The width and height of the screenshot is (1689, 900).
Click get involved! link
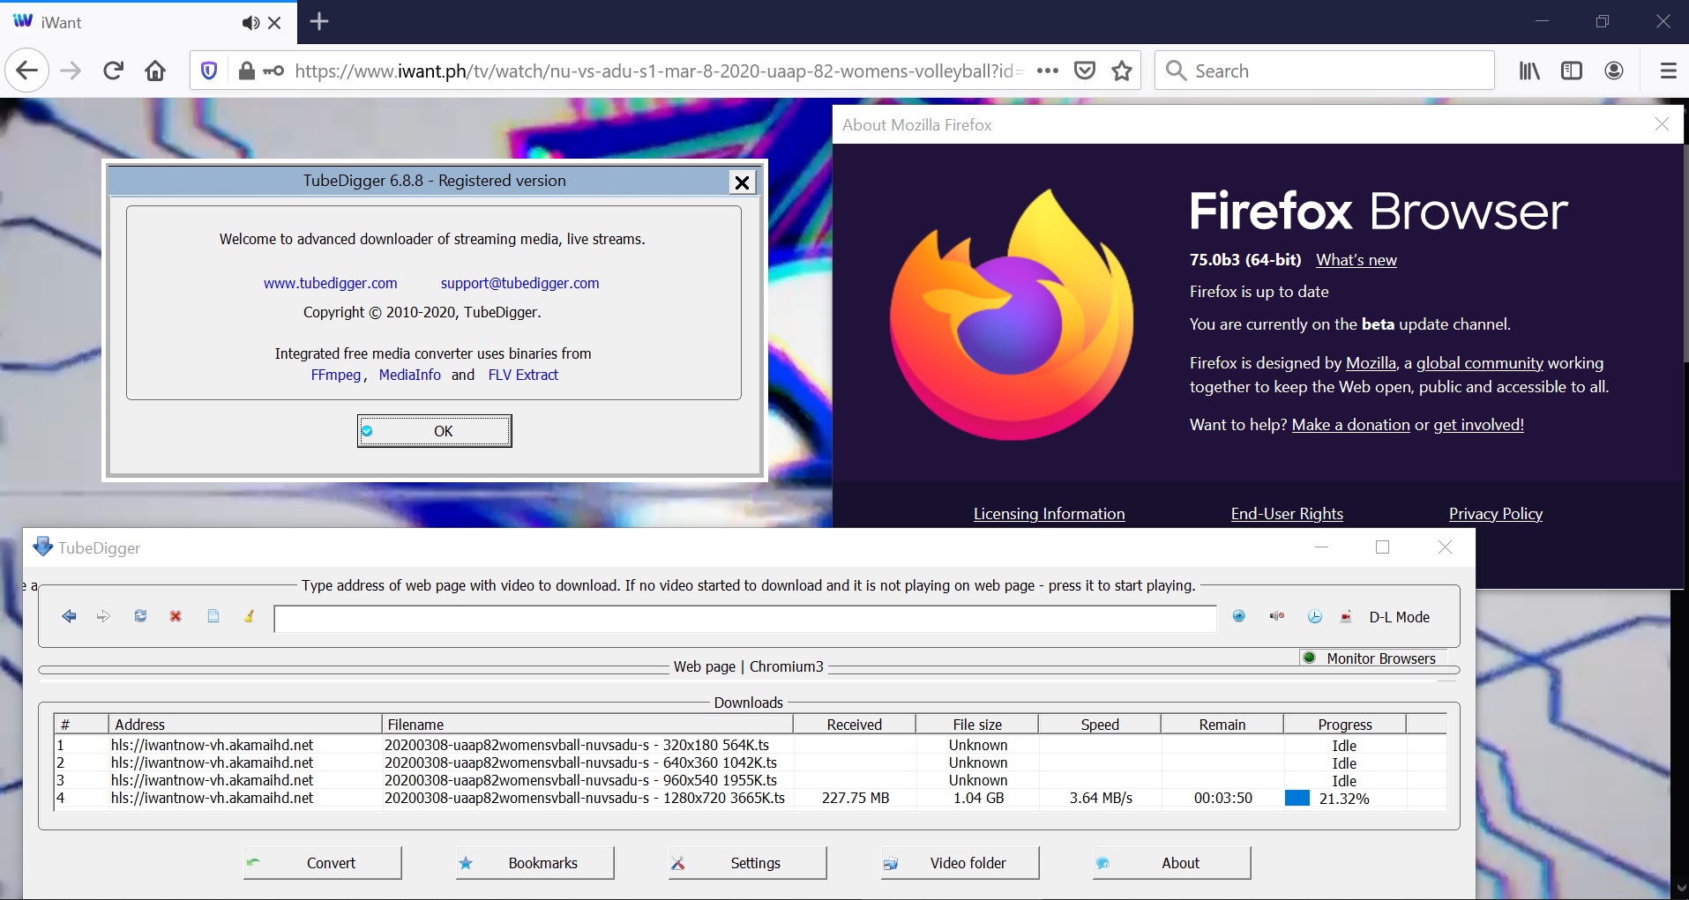(1479, 425)
